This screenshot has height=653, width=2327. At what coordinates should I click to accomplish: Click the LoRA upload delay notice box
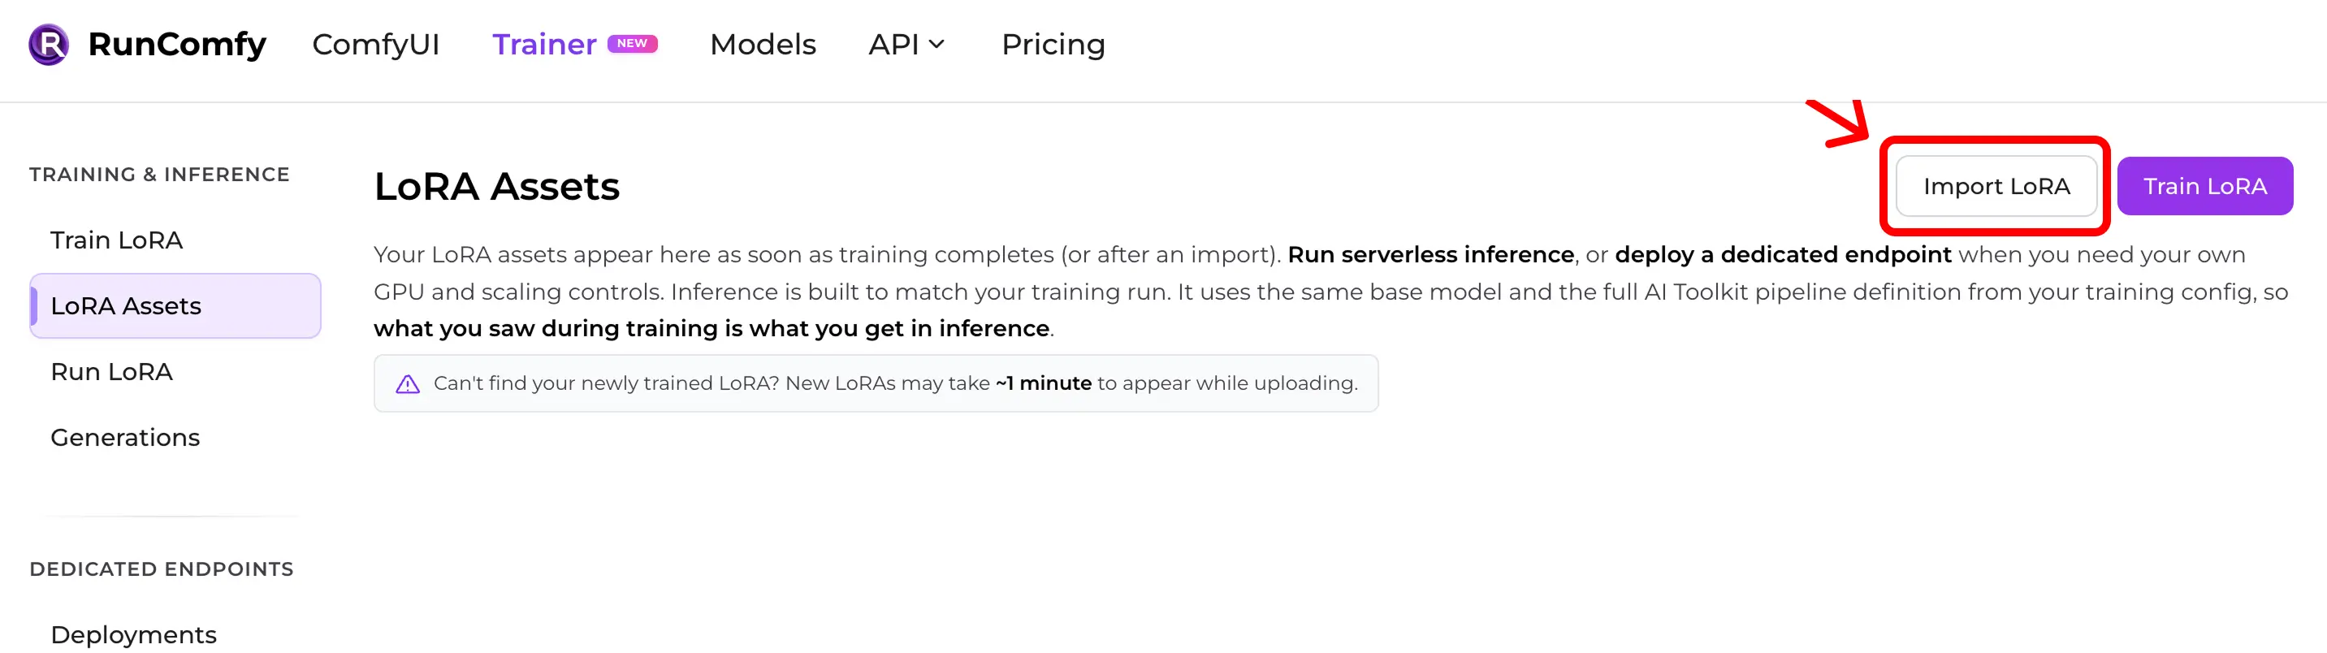tap(876, 383)
